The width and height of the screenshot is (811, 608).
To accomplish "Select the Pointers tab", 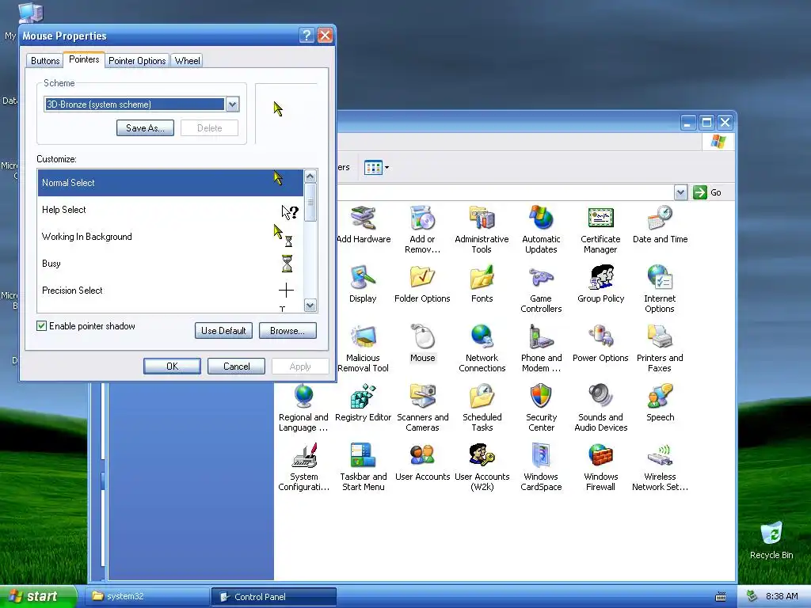I will 84,59.
